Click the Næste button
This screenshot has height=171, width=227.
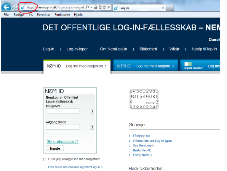(x=55, y=148)
